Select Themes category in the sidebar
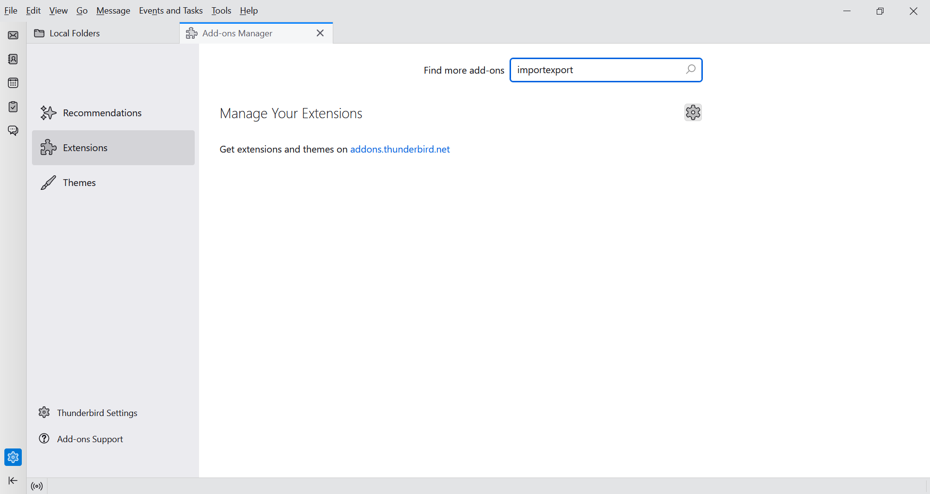The image size is (930, 494). (113, 183)
